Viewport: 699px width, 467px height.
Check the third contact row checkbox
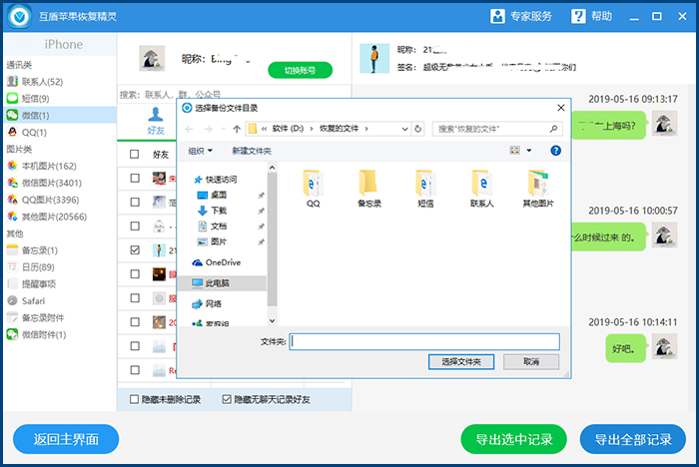click(135, 227)
